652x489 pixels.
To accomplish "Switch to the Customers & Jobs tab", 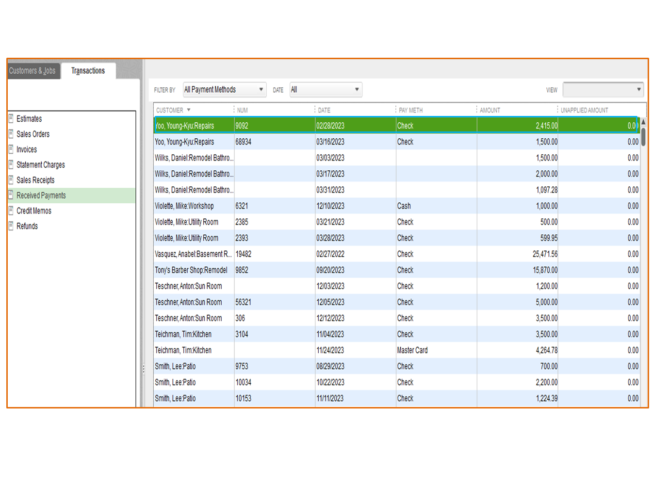I will [x=33, y=71].
